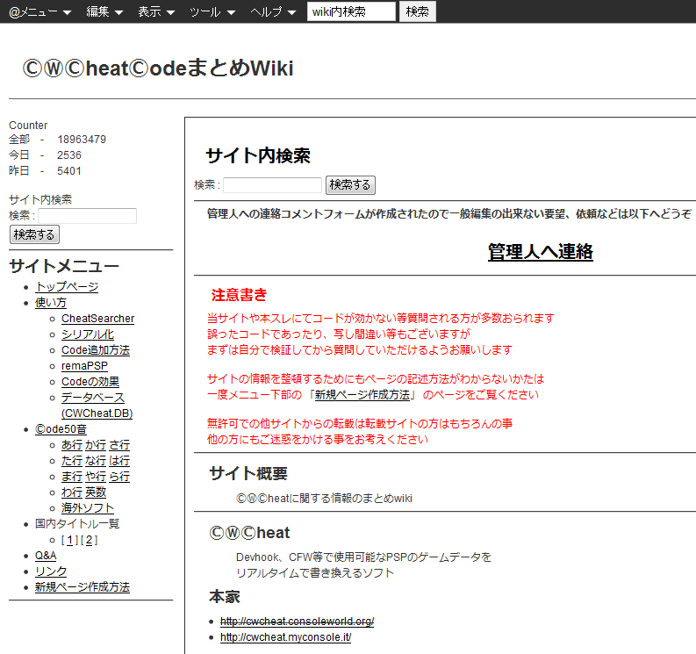Screen dimensions: 696x654
Task: Open the @メニュー dropdown menu
Action: coord(40,12)
